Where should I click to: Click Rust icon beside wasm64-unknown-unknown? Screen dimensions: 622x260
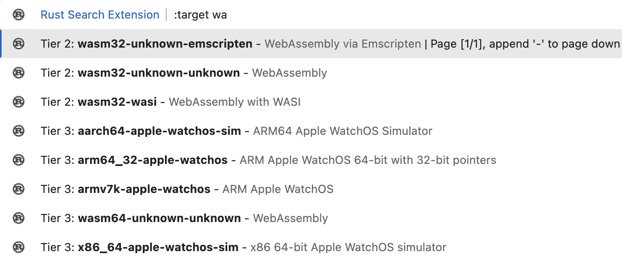19,218
